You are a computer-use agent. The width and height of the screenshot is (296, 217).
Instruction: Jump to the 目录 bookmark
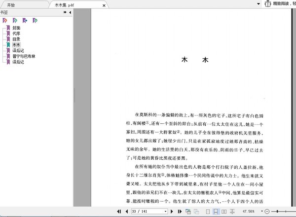pyautogui.click(x=16, y=39)
